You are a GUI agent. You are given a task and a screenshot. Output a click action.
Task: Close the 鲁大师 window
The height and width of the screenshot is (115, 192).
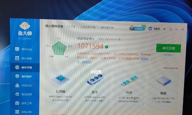183,30
